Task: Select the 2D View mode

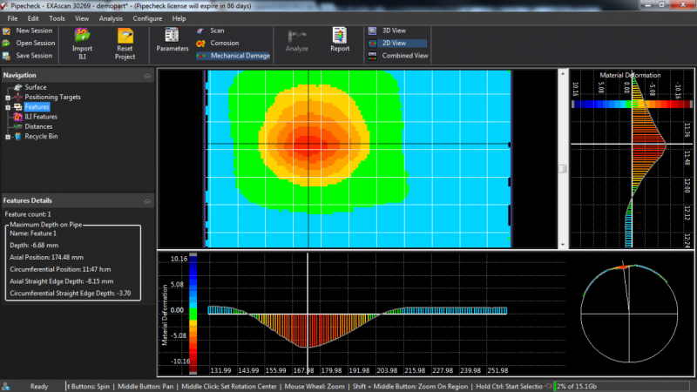Action: [394, 43]
